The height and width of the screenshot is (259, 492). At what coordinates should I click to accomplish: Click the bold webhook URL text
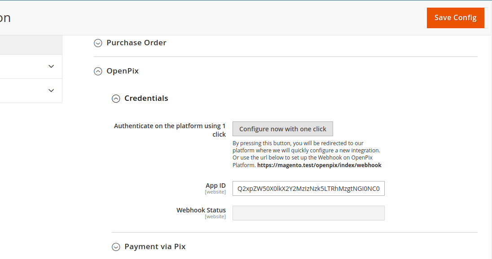[x=319, y=165]
